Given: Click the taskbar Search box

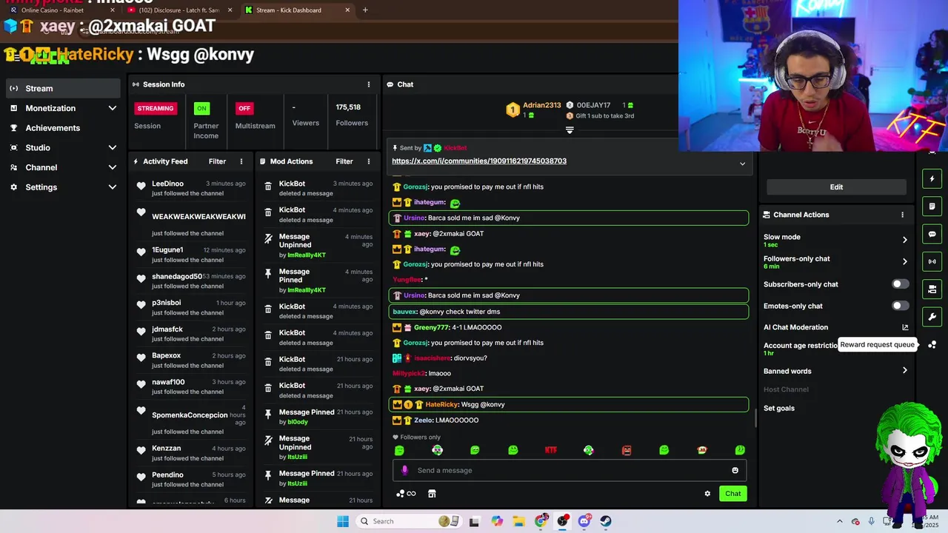Looking at the screenshot, I should point(408,521).
